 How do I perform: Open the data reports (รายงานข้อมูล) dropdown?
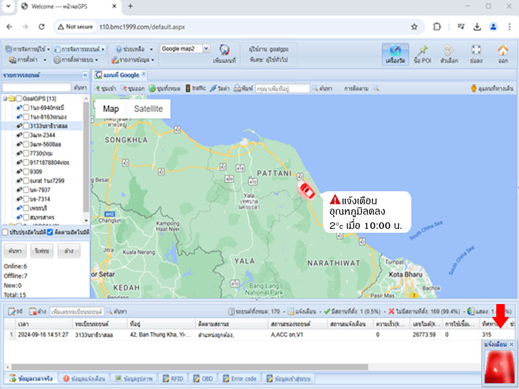133,60
